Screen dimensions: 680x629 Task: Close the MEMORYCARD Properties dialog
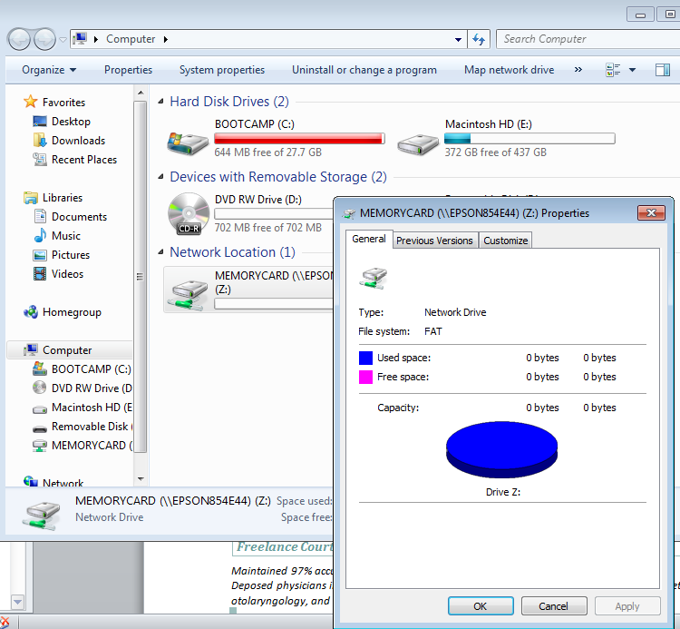point(651,212)
